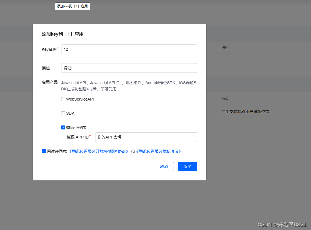Click the 启用产品 label text
This screenshot has width=311, height=230.
coord(49,82)
